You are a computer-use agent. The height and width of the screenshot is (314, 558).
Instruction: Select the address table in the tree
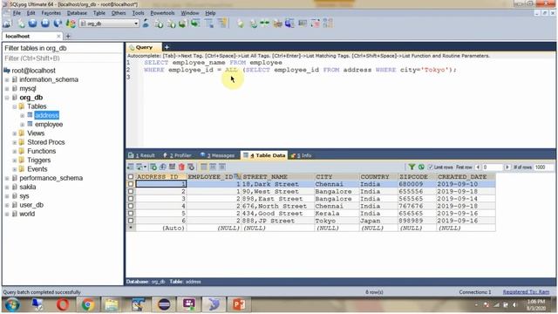point(46,115)
